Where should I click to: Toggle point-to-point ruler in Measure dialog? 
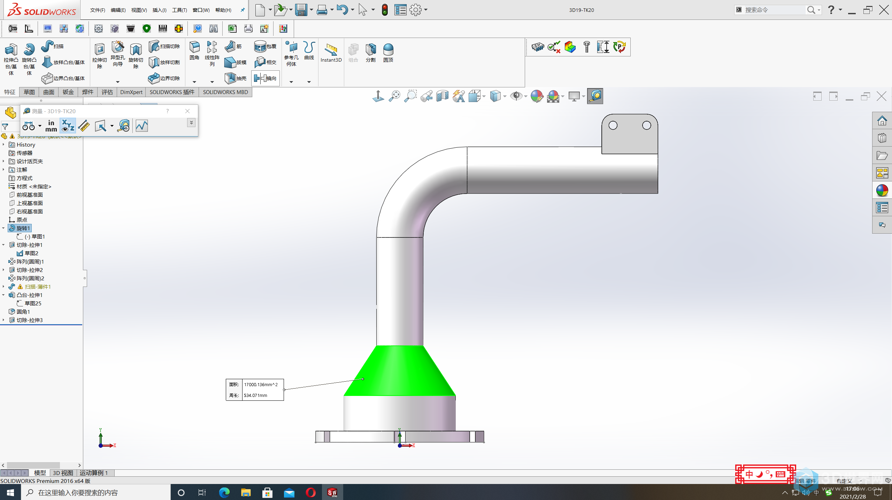point(84,126)
